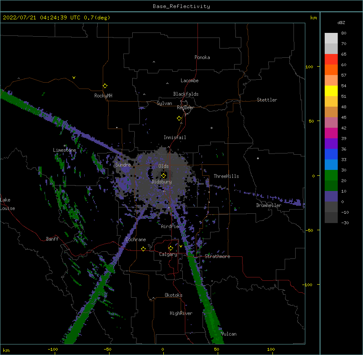Click the Lake Louise label
This screenshot has height=355, width=363.
point(8,204)
